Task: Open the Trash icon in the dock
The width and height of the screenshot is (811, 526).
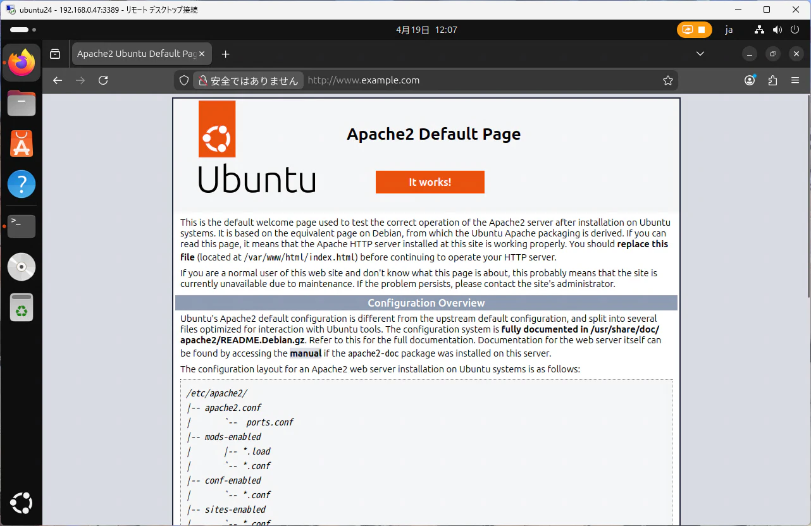Action: 22,307
